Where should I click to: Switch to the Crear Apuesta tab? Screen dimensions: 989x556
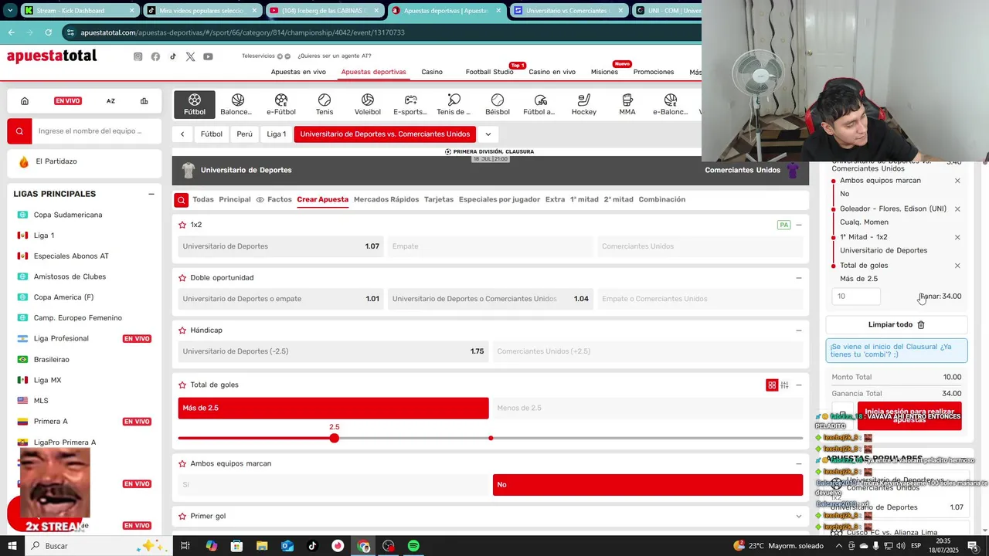tap(322, 199)
